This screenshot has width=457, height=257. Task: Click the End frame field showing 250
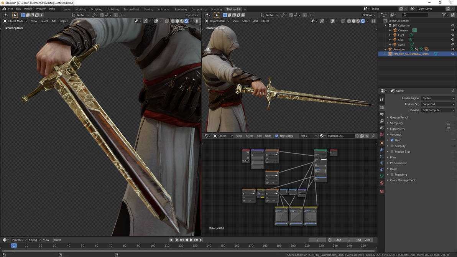[x=363, y=240]
